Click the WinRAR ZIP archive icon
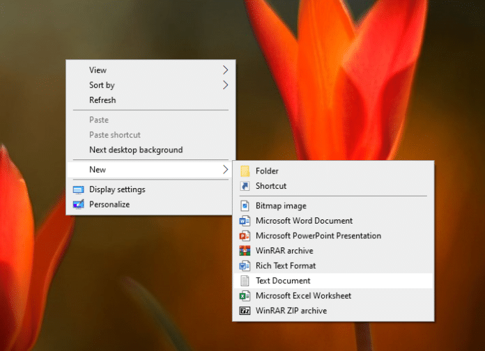Screen dimensions: 485x351 click(x=245, y=311)
